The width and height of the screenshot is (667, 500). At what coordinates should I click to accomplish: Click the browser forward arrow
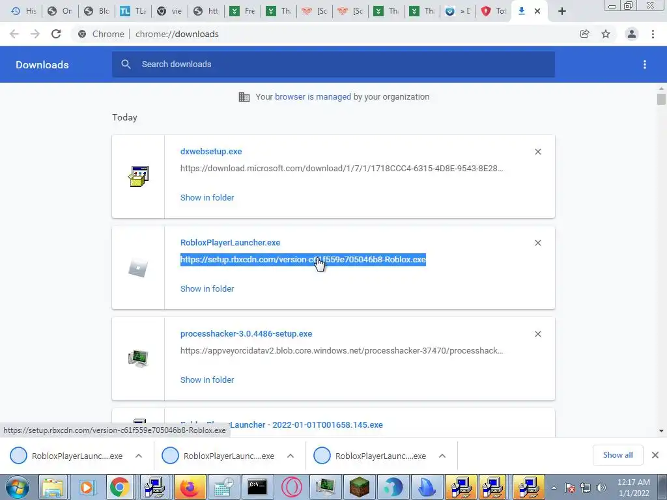pyautogui.click(x=35, y=34)
